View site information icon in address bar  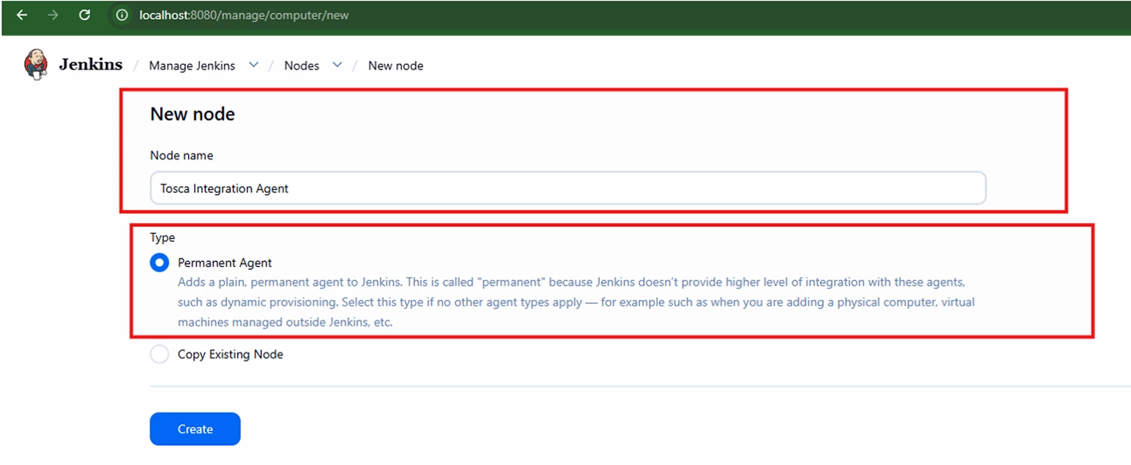pyautogui.click(x=122, y=15)
